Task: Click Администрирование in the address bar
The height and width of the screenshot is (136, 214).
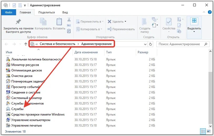Action: click(97, 44)
